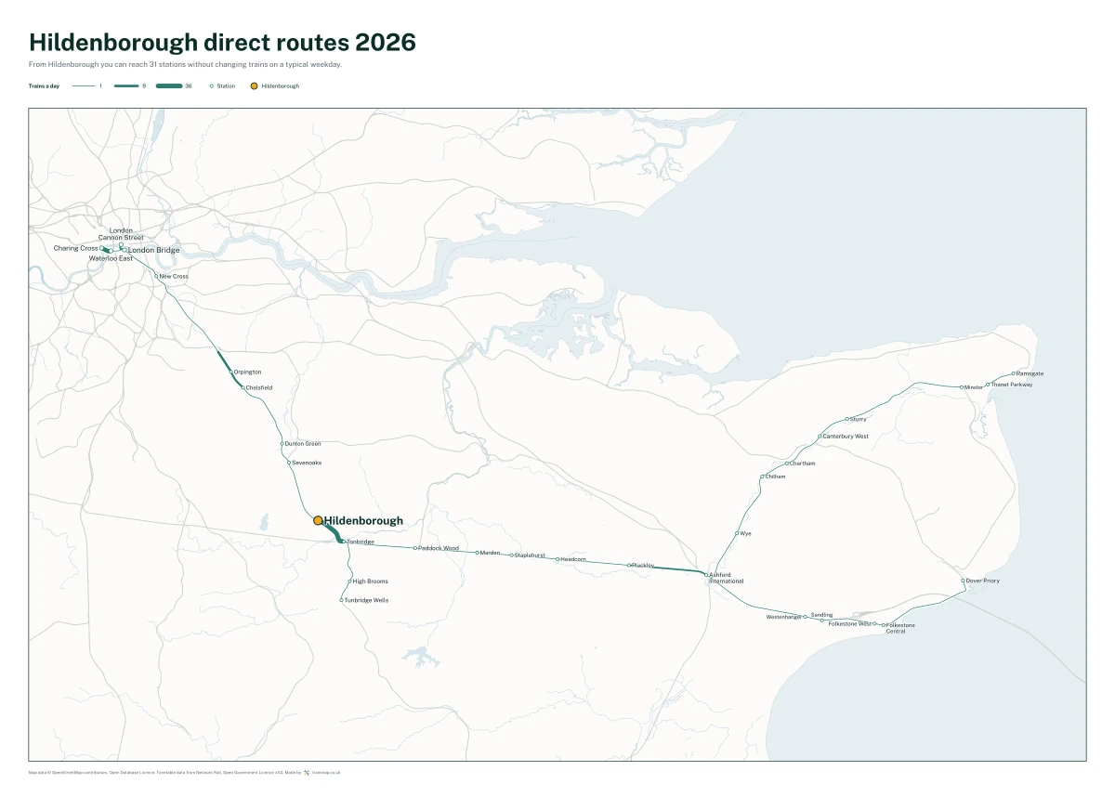Click the 'Wye' station label
This screenshot has height=797, width=1115.
745,534
